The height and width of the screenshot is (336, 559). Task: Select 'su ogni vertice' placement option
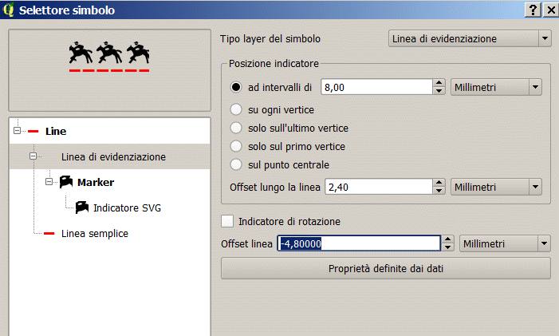click(x=236, y=108)
